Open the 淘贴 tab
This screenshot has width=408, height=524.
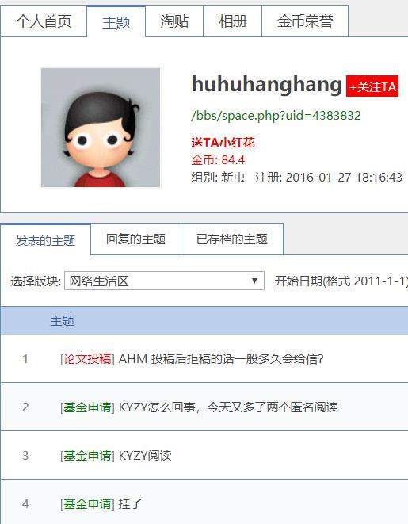[174, 21]
